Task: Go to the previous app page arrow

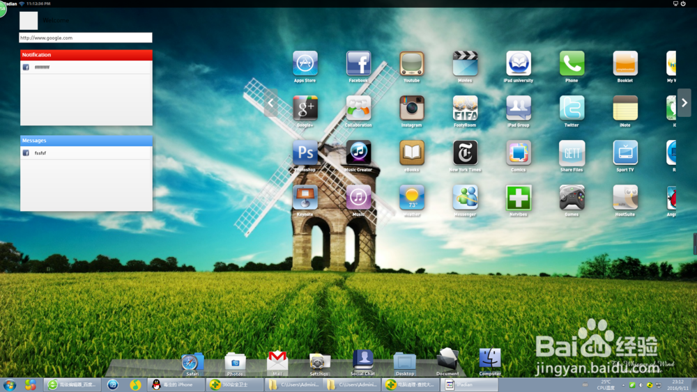Action: 270,102
